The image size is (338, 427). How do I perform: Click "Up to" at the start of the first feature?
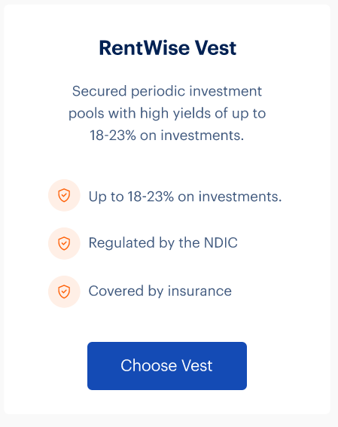(x=106, y=197)
